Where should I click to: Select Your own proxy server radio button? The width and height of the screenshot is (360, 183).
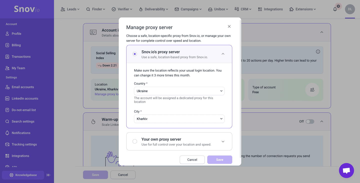(x=135, y=141)
